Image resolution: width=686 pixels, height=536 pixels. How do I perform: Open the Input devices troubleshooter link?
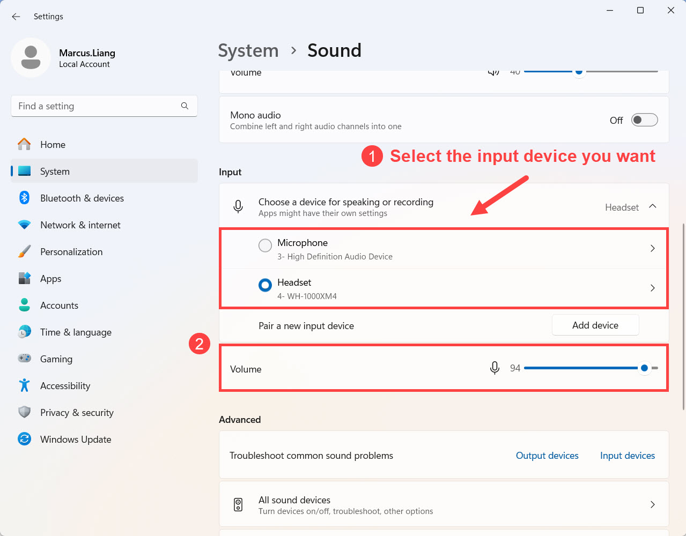pyautogui.click(x=627, y=456)
